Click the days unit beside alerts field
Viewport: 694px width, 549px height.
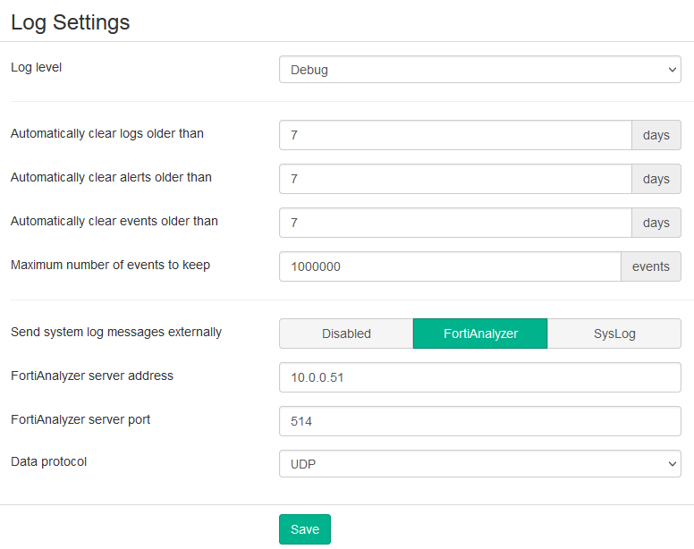[656, 179]
